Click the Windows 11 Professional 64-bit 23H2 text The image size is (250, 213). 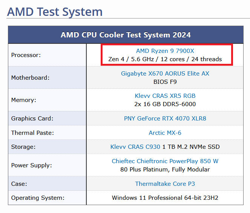tap(165, 198)
